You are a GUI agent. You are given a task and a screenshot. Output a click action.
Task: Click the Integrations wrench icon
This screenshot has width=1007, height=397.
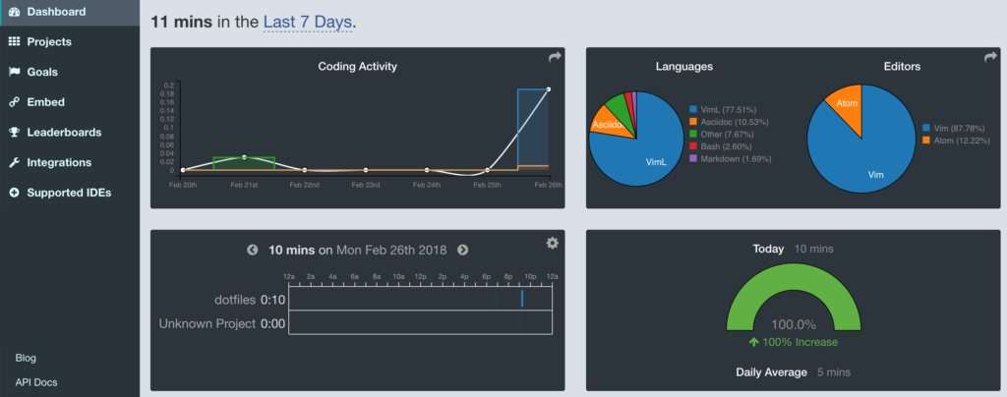pos(14,163)
